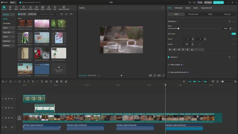Click the Paylaş share button
This screenshot has width=238, height=134.
click(x=208, y=2)
